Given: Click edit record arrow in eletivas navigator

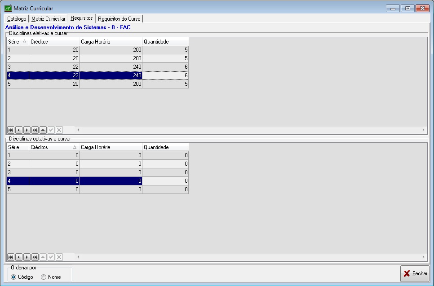Looking at the screenshot, I should (x=43, y=130).
